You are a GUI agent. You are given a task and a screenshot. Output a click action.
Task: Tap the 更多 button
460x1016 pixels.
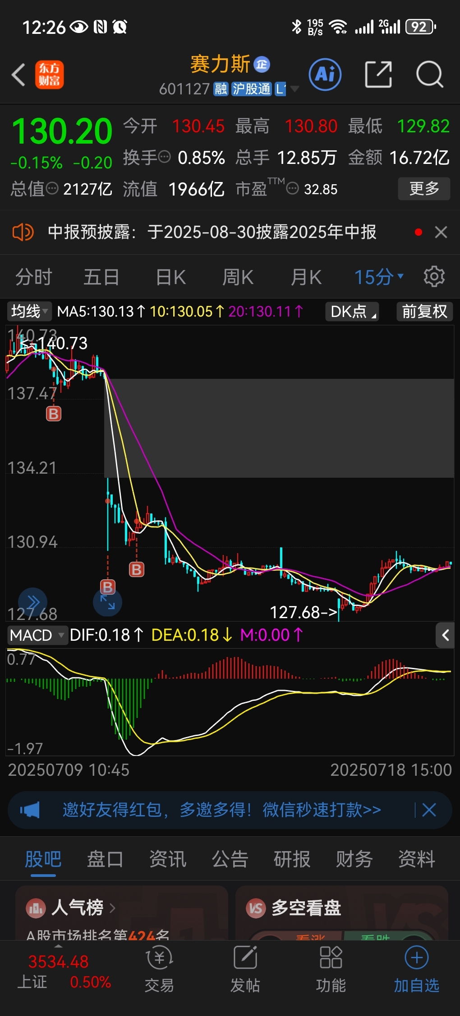coord(424,188)
